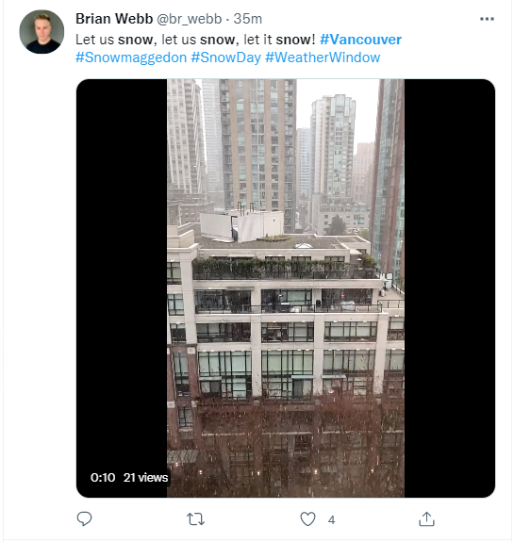
Task: Click the bold 'snow!' word before #Vancouver
Action: tap(295, 40)
